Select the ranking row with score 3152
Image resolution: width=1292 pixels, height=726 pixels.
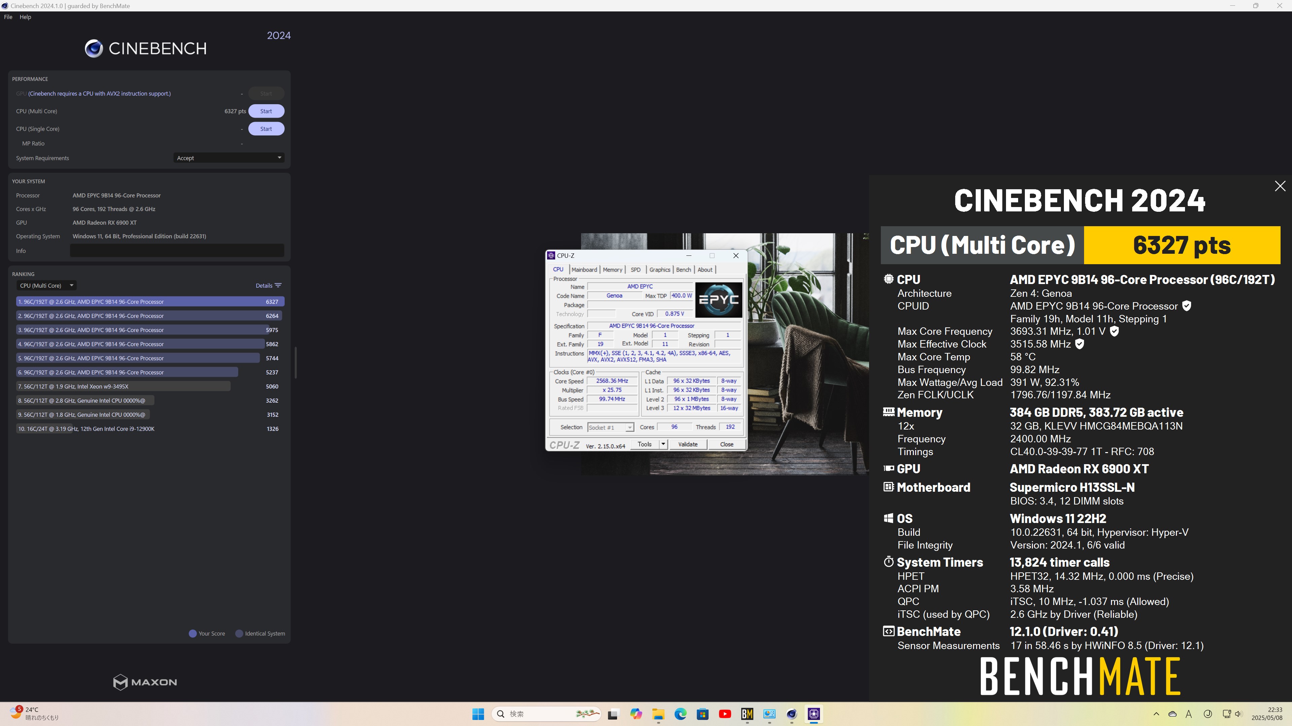(150, 414)
